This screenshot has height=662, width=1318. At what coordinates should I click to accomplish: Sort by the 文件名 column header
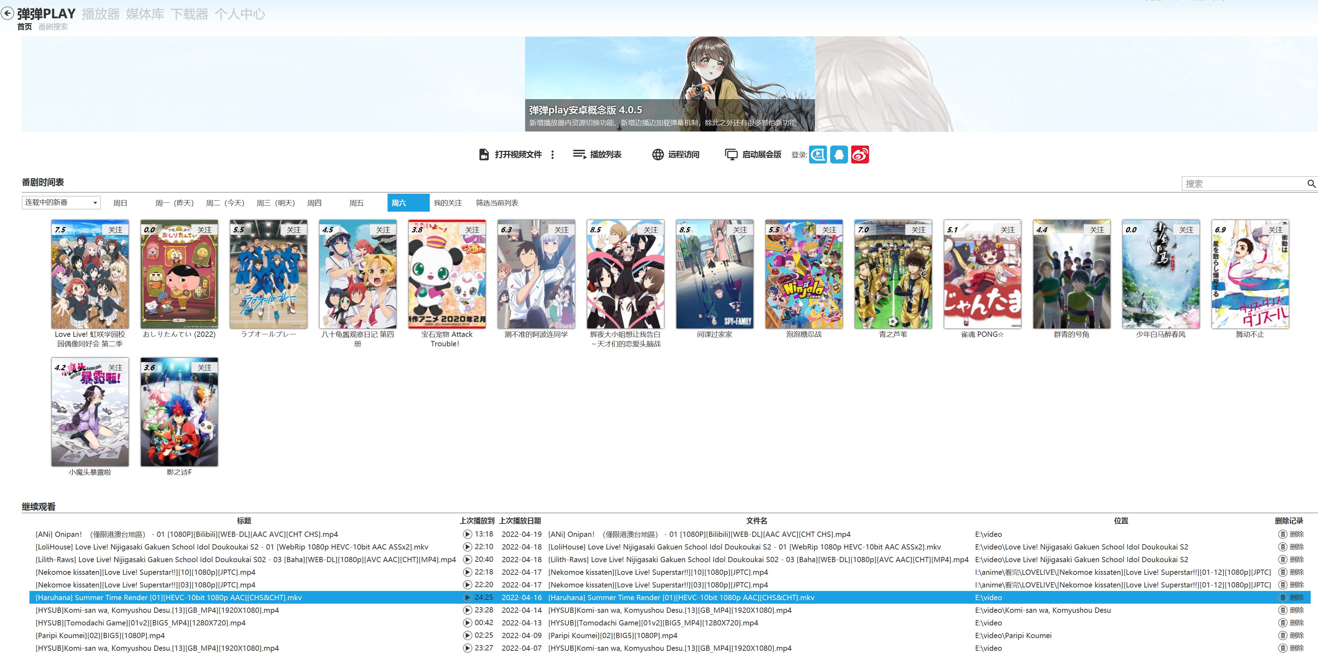point(756,521)
